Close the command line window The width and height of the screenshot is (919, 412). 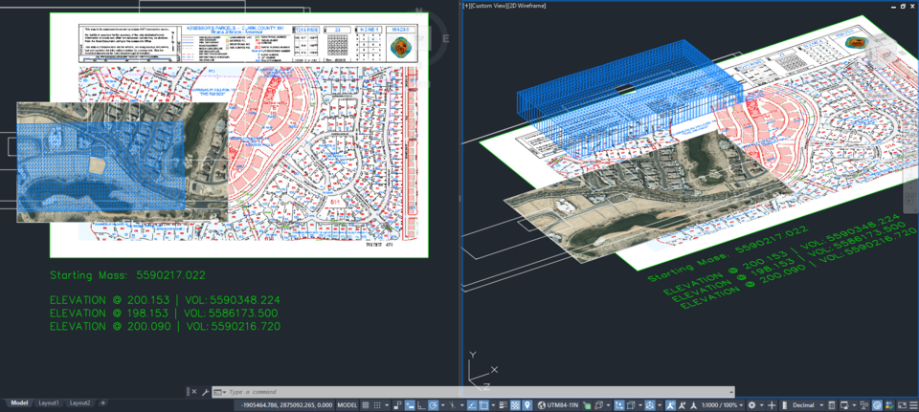click(194, 392)
